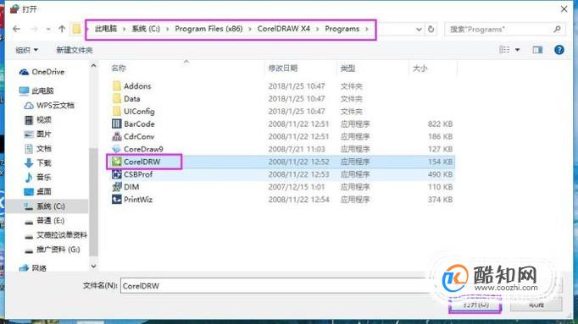Viewport: 578px width, 324px height.
Task: Select the DIM application icon
Action: pos(116,187)
